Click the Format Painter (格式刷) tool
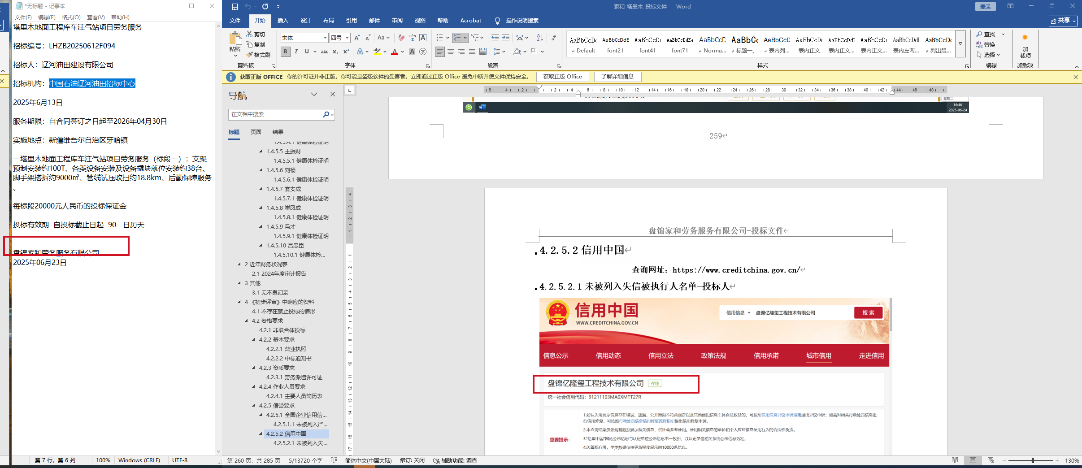This screenshot has height=468, width=1082. pos(258,55)
